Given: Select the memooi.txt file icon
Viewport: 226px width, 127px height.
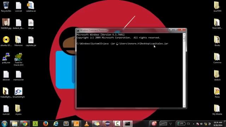Looking at the screenshot, I should pos(18,75).
